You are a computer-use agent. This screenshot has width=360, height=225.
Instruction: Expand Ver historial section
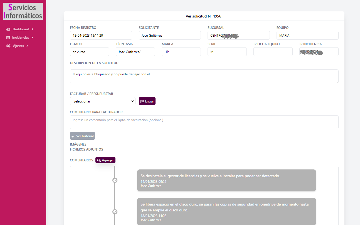pyautogui.click(x=82, y=136)
